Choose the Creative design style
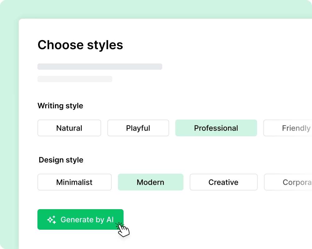Screen dimensions: 312x249 click(x=223, y=182)
